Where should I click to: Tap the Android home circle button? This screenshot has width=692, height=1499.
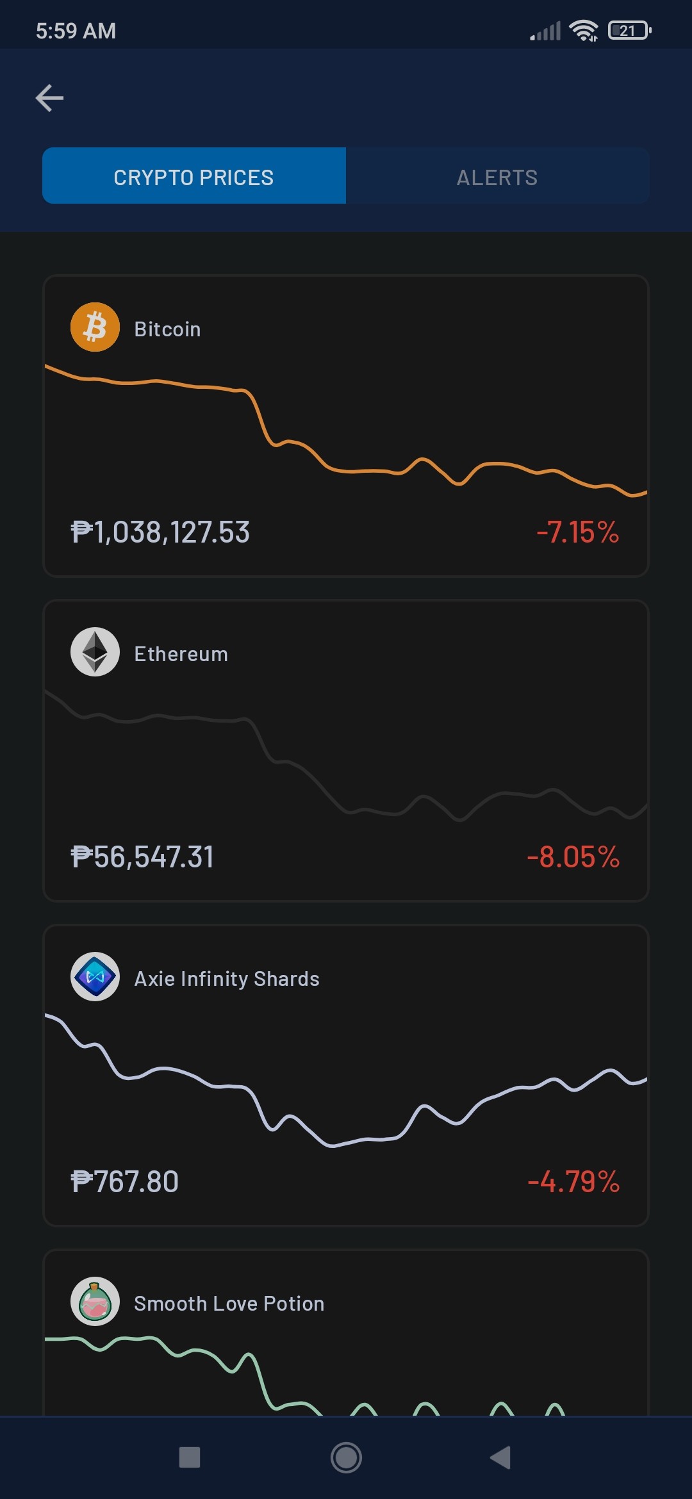[x=346, y=1457]
